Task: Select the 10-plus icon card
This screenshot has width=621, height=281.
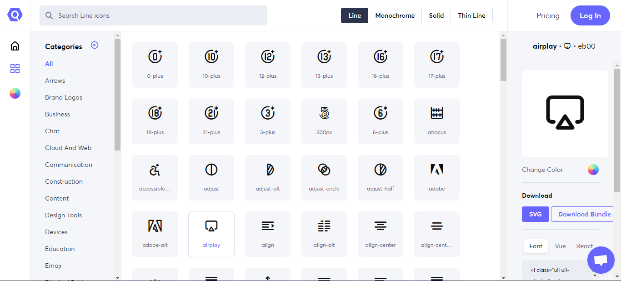Action: pyautogui.click(x=211, y=65)
